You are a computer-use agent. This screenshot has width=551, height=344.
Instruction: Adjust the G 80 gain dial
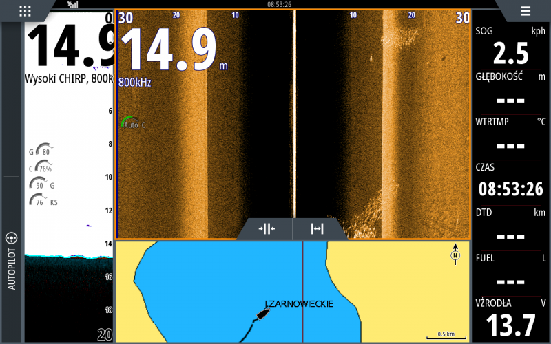pos(40,151)
